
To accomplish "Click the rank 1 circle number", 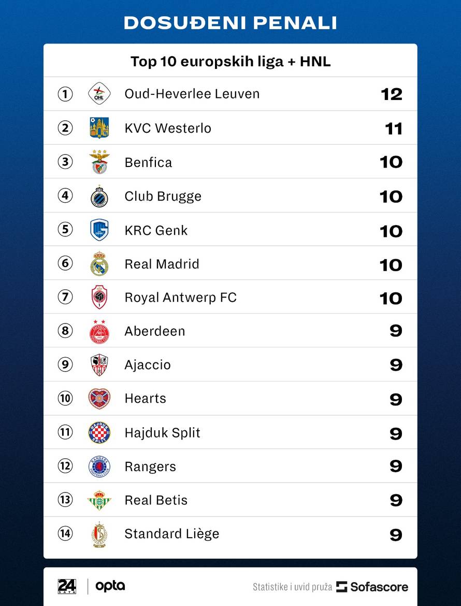I will pyautogui.click(x=65, y=94).
